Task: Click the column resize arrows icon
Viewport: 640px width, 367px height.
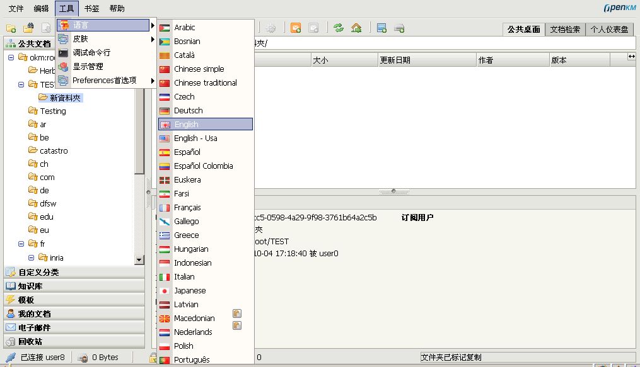Action: tap(631, 57)
